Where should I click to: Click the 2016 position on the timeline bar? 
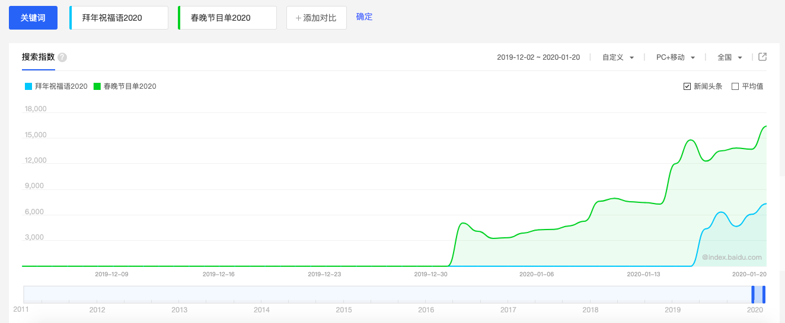(426, 295)
